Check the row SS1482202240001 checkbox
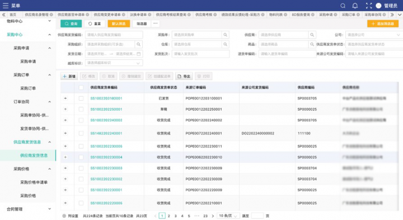This screenshot has height=220, width=403. point(81,133)
